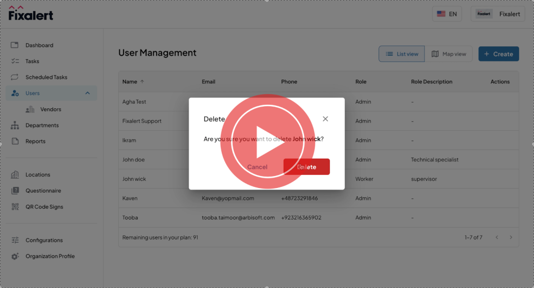Click the QR code icon

tap(15, 206)
